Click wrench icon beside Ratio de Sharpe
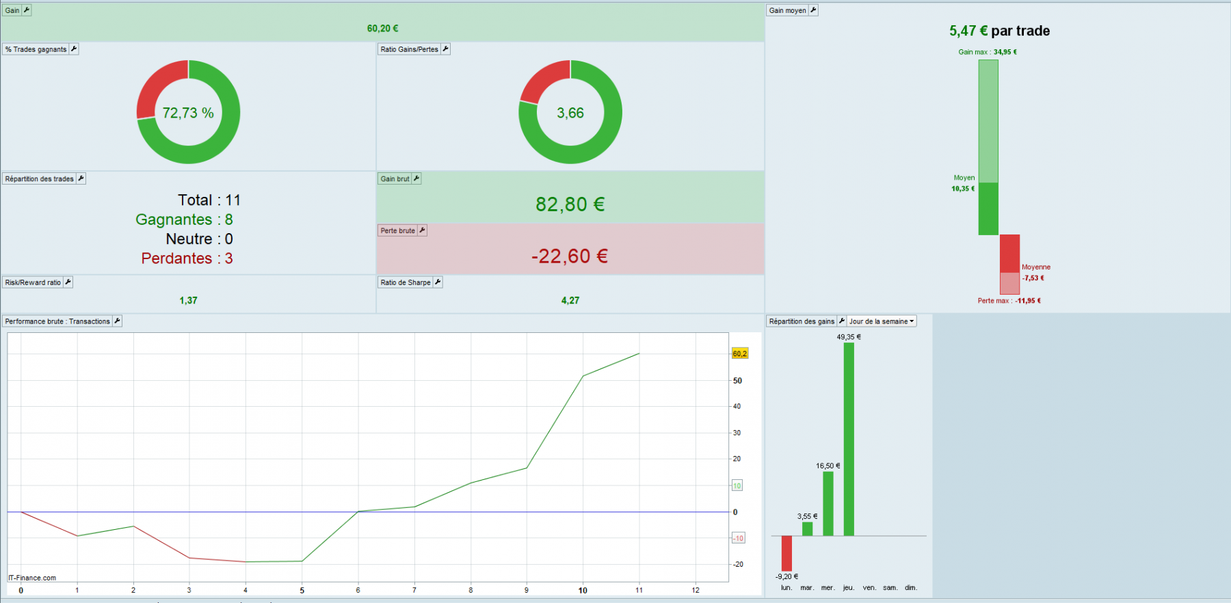The height and width of the screenshot is (603, 1231). pyautogui.click(x=438, y=282)
